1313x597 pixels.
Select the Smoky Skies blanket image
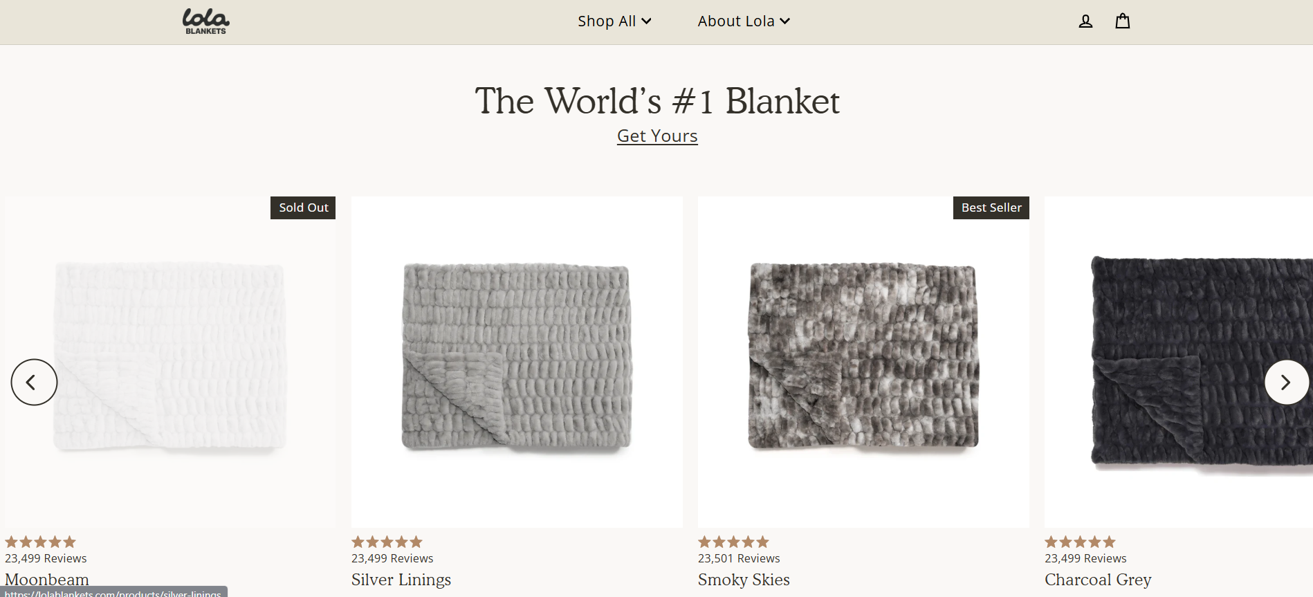coord(863,356)
